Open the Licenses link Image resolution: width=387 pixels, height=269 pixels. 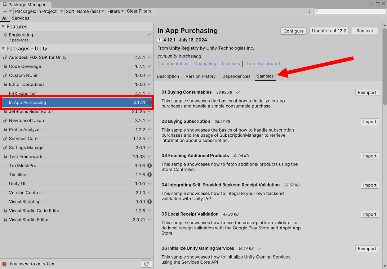(x=231, y=64)
